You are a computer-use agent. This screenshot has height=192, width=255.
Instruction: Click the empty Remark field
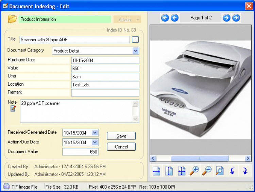pyautogui.click(x=105, y=93)
